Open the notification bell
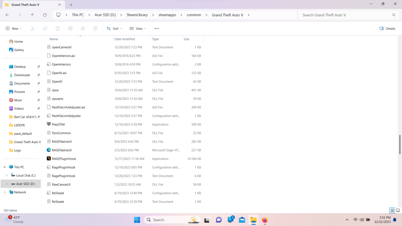The image size is (402, 226). click(395, 220)
